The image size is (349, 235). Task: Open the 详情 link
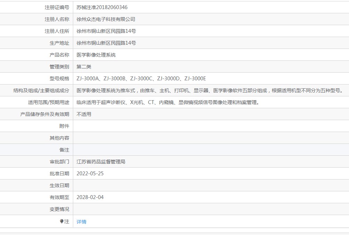point(81,222)
